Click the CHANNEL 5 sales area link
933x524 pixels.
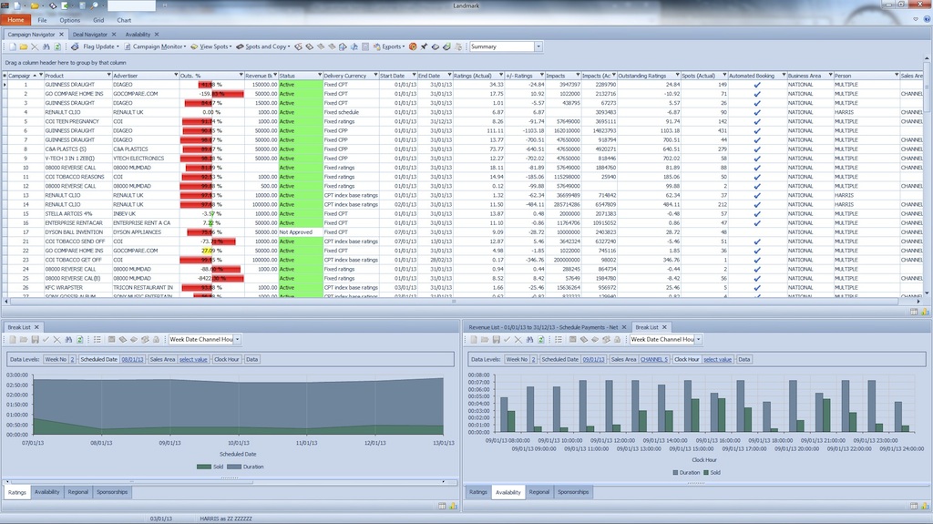(653, 359)
